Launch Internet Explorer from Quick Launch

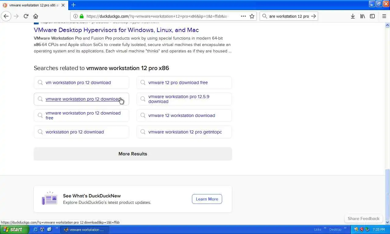click(36, 229)
